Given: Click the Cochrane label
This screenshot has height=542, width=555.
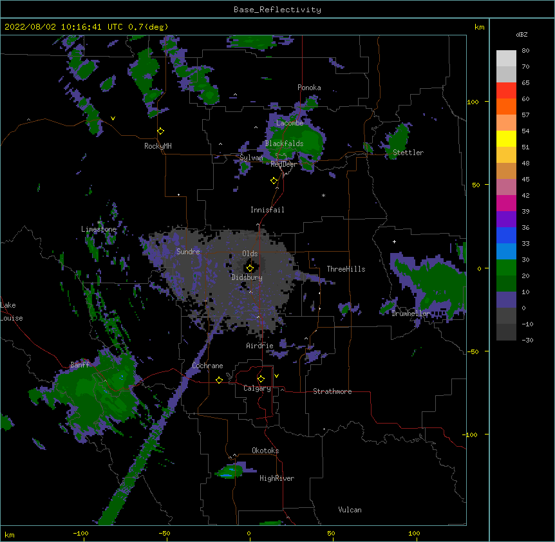Looking at the screenshot, I should pyautogui.click(x=208, y=366).
